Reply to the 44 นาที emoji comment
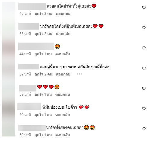This screenshot has height=141, width=149. pyautogui.click(x=63, y=54)
